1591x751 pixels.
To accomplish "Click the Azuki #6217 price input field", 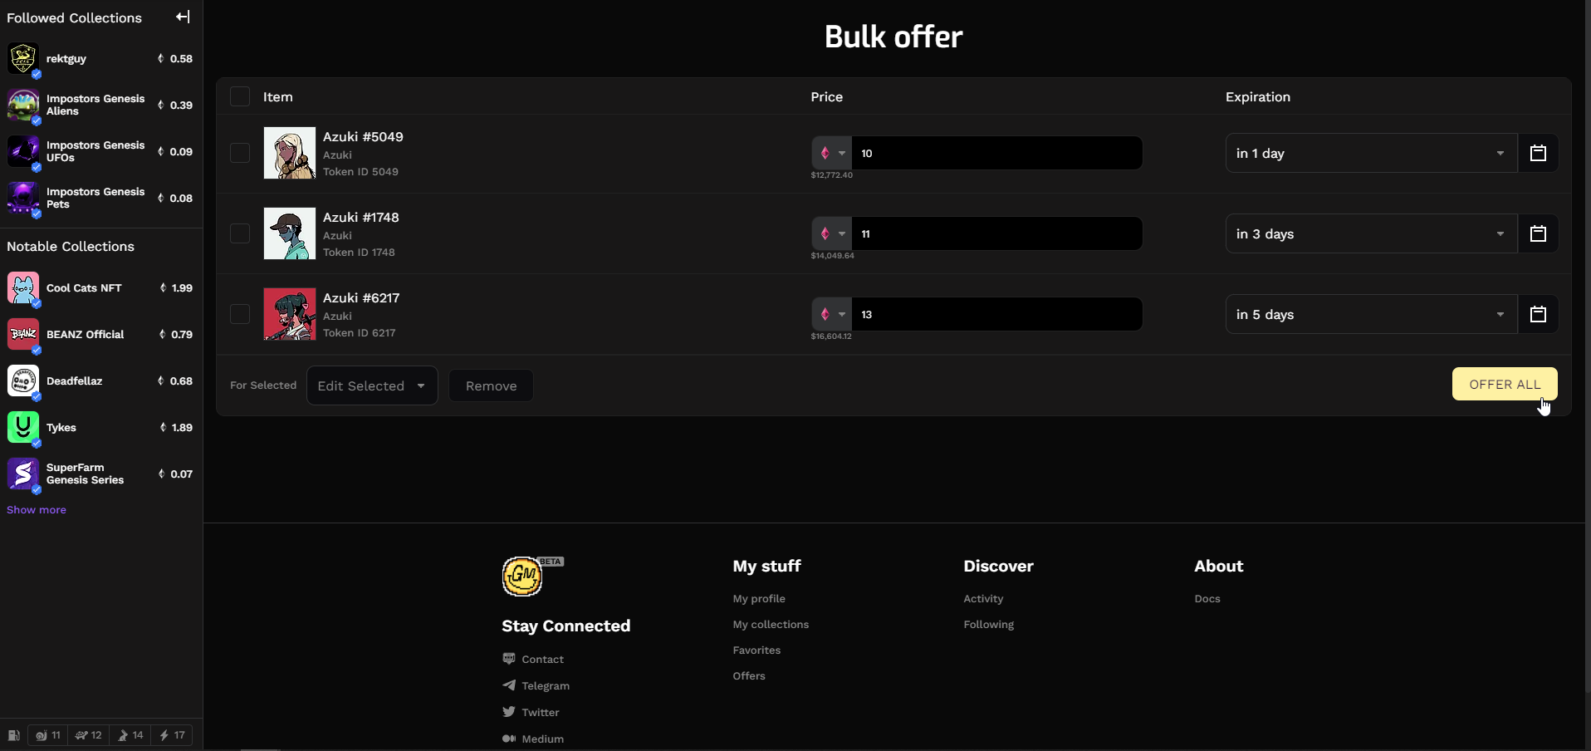I will pyautogui.click(x=996, y=314).
